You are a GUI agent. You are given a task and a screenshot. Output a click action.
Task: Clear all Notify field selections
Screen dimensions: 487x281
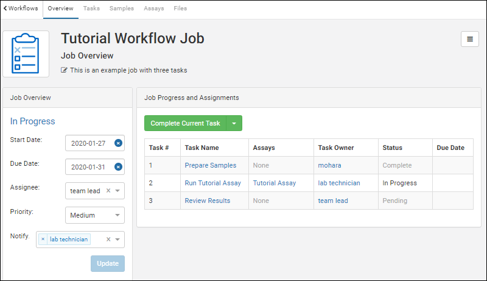tap(108, 240)
